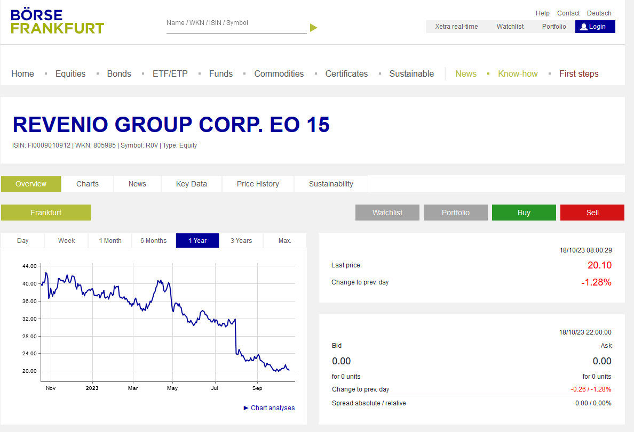Select the Day chart range
This screenshot has width=634, height=432.
click(22, 241)
